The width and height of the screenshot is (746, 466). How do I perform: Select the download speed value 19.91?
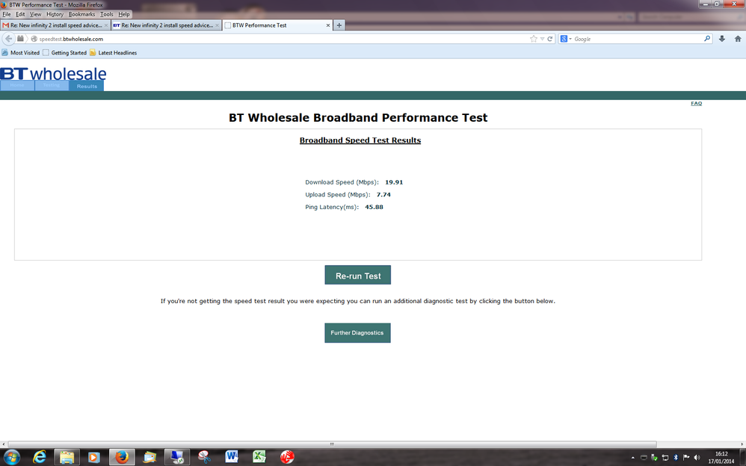(x=394, y=182)
